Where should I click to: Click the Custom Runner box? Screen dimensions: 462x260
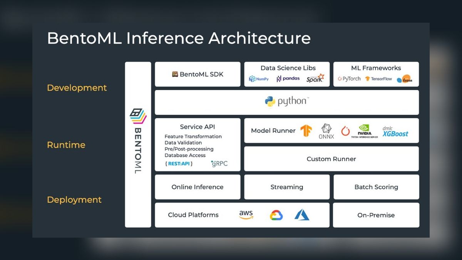click(x=331, y=159)
